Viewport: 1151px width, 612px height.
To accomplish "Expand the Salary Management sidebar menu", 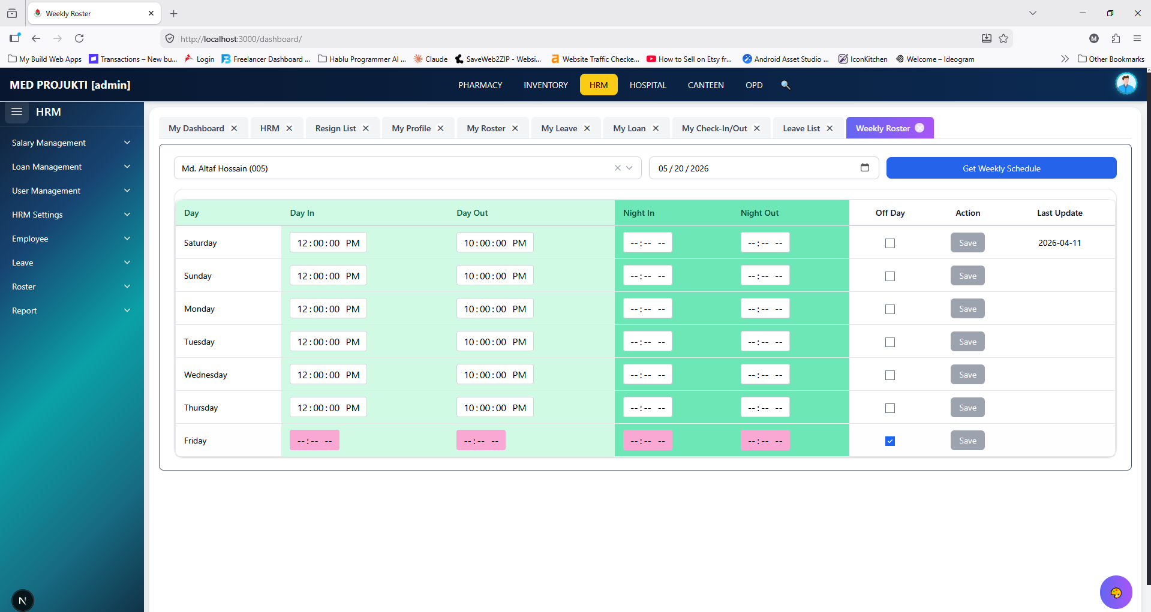I will tap(71, 143).
